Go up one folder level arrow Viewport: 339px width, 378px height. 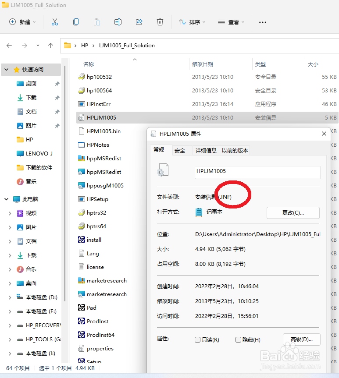(x=50, y=46)
